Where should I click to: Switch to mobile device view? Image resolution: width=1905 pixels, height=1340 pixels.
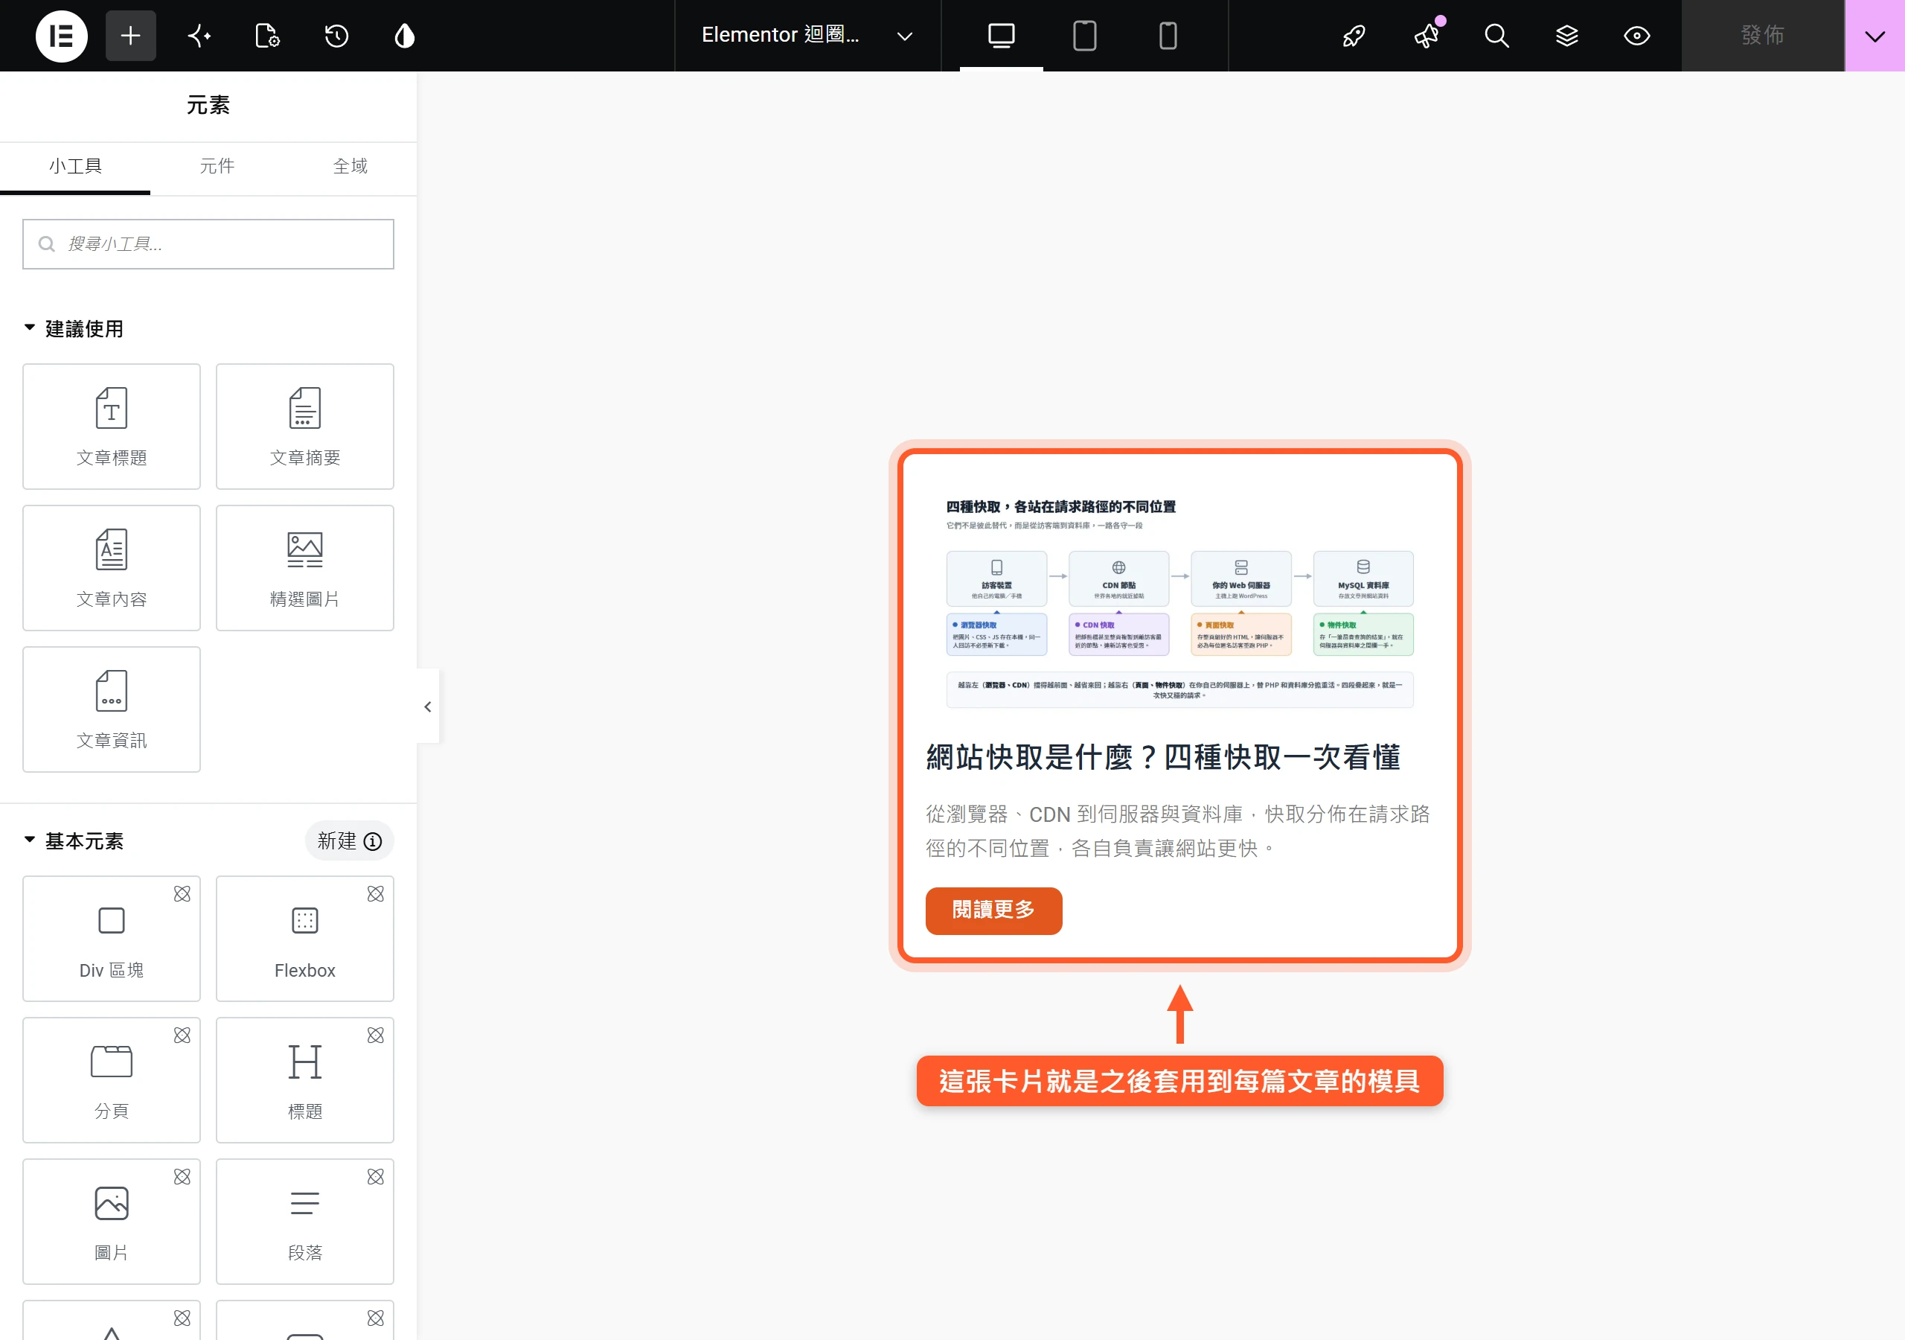click(1168, 36)
